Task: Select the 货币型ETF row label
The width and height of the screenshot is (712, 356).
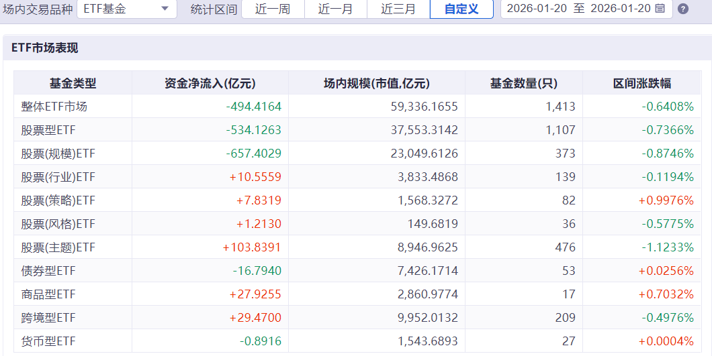Action: (x=48, y=341)
